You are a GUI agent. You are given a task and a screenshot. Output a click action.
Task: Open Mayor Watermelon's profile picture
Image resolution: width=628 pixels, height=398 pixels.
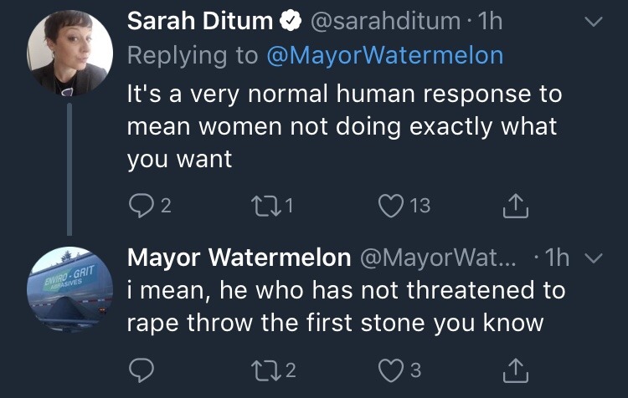coord(70,288)
